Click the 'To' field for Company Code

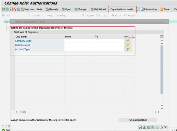pos(109,41)
